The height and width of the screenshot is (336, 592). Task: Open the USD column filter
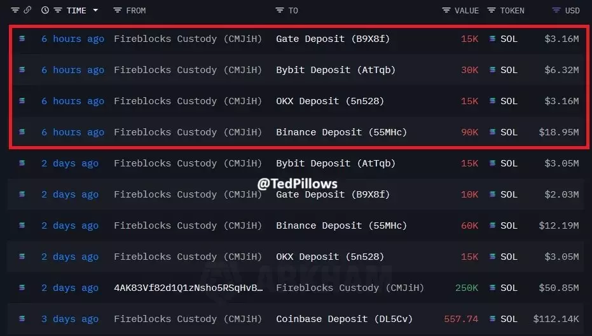556,10
